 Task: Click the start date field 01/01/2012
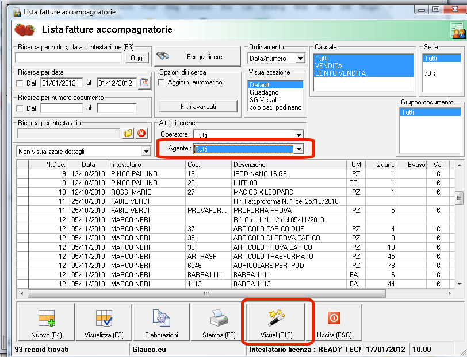pos(62,83)
